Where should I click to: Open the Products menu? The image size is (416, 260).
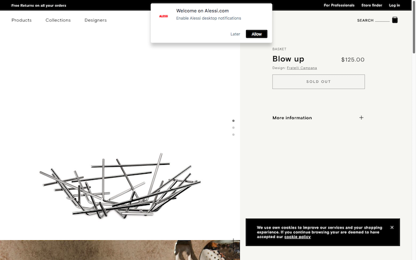pyautogui.click(x=21, y=20)
